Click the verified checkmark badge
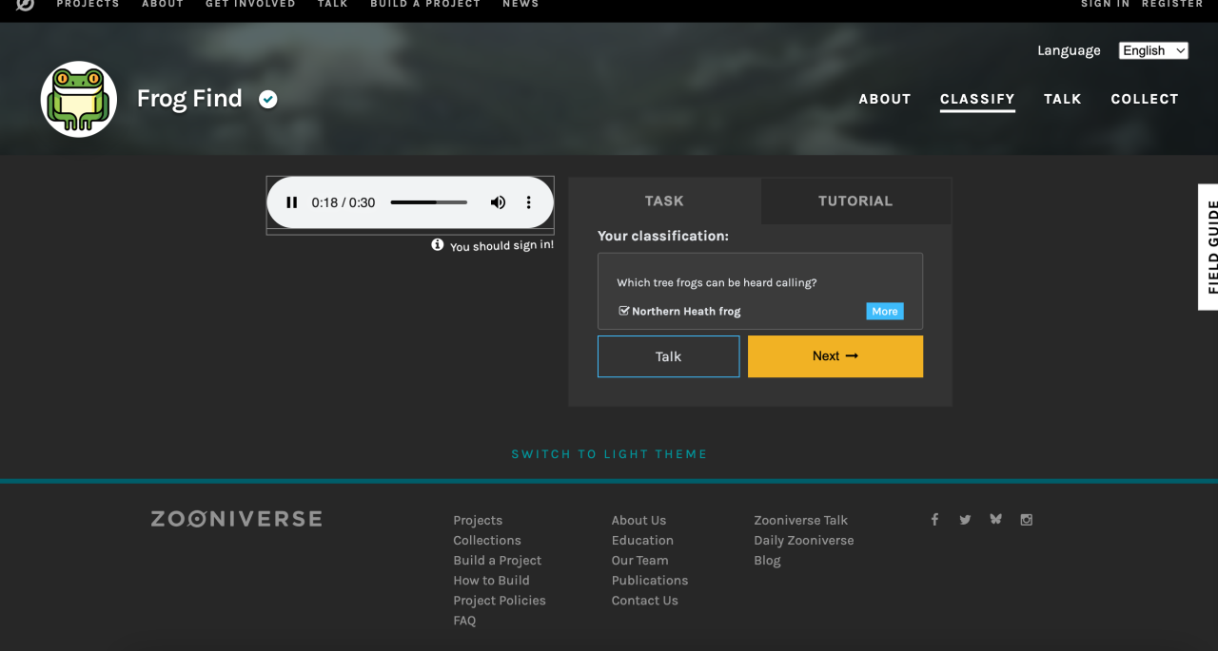The width and height of the screenshot is (1218, 651). (x=268, y=99)
